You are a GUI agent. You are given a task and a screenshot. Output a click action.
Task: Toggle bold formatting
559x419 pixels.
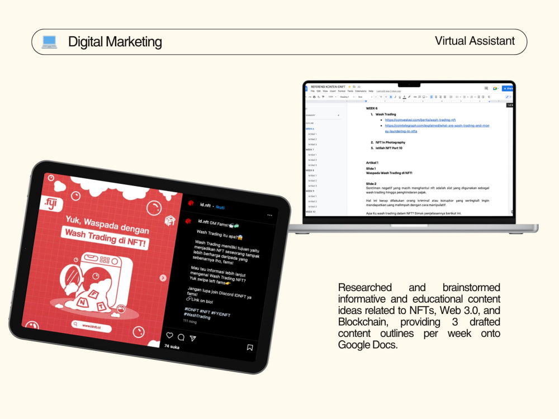[391, 97]
